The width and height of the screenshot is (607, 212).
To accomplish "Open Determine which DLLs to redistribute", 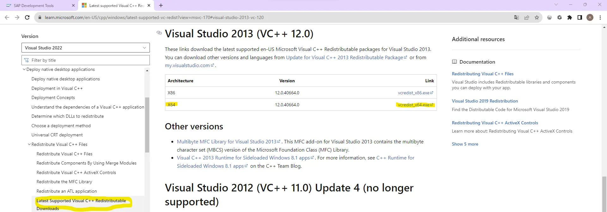I will click(x=68, y=116).
